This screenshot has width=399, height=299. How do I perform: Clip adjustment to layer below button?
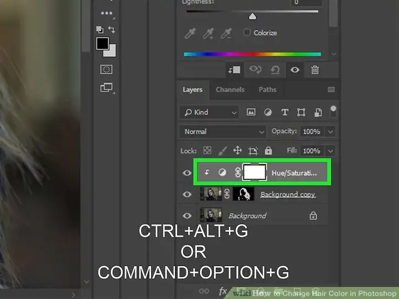click(x=234, y=70)
